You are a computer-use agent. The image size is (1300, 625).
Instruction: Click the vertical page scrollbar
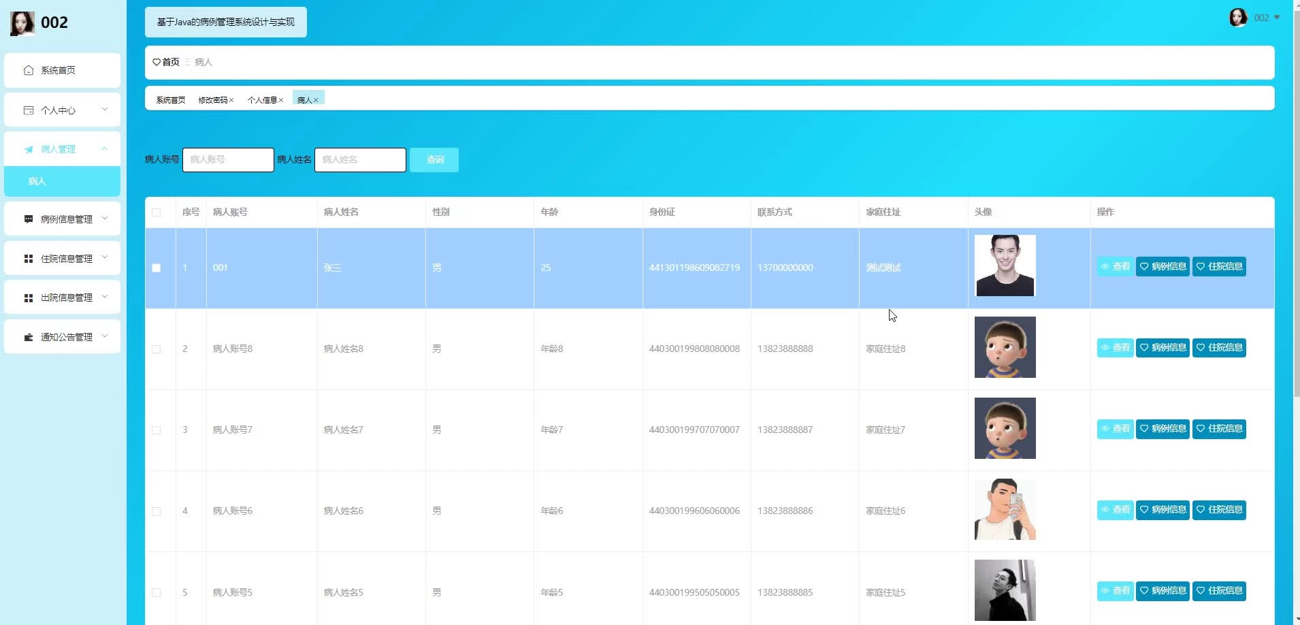(x=1295, y=204)
